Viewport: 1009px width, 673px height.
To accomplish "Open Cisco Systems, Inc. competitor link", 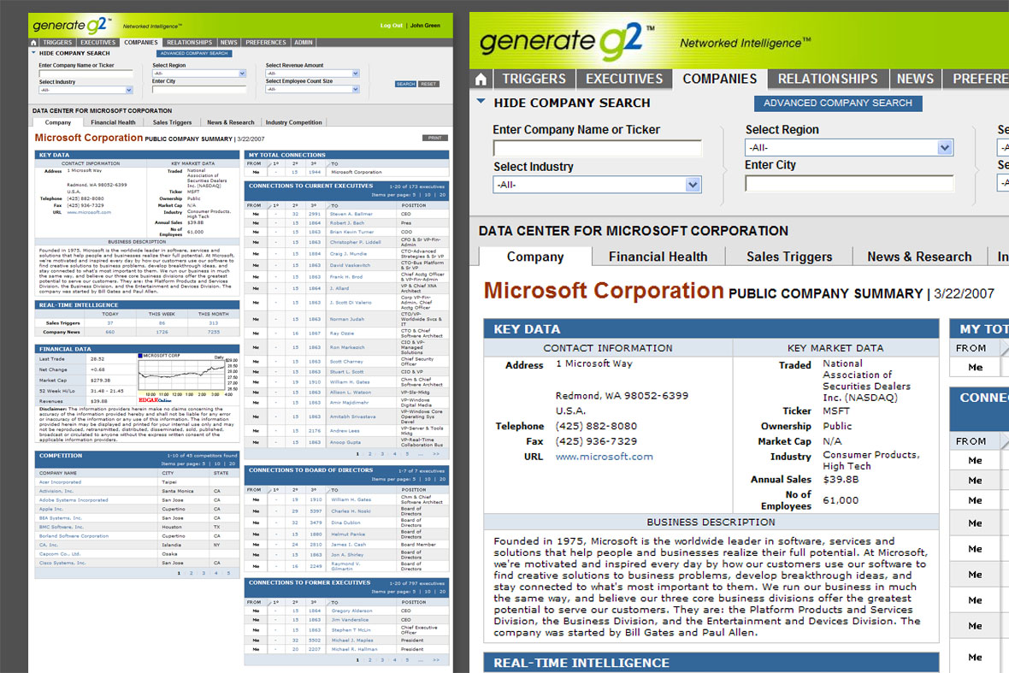I will (x=62, y=563).
